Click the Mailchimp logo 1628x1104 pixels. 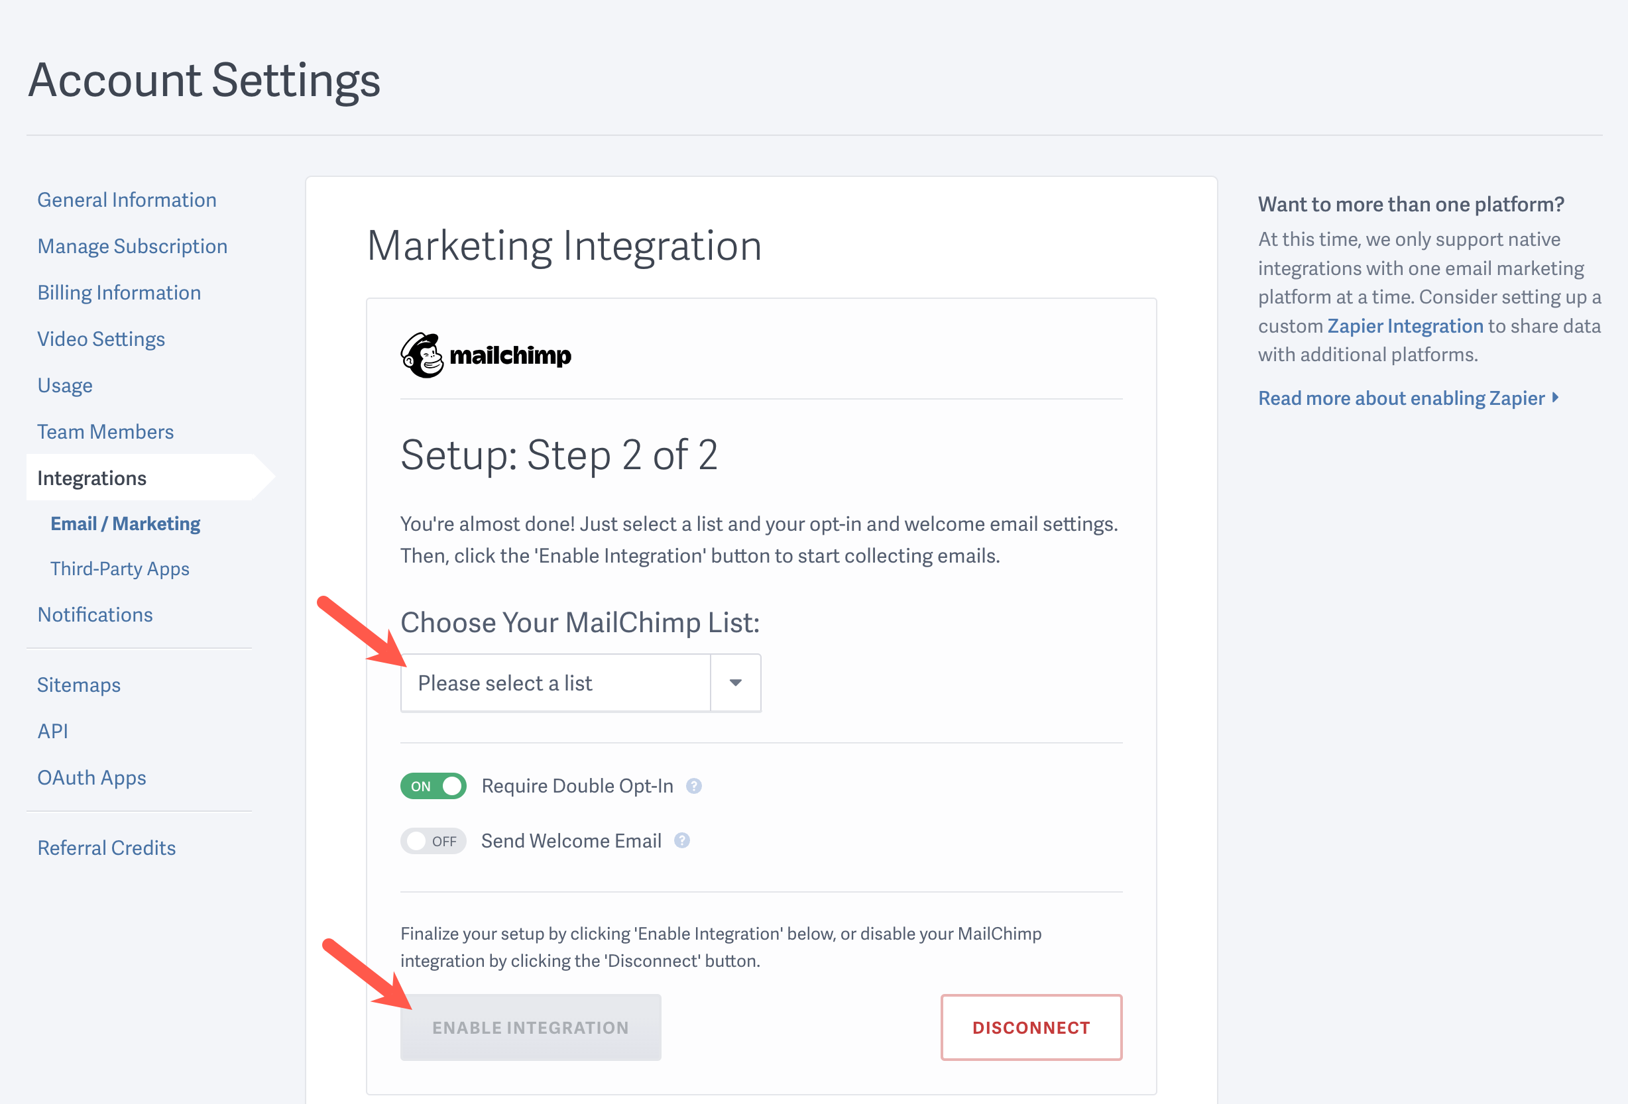pyautogui.click(x=486, y=354)
